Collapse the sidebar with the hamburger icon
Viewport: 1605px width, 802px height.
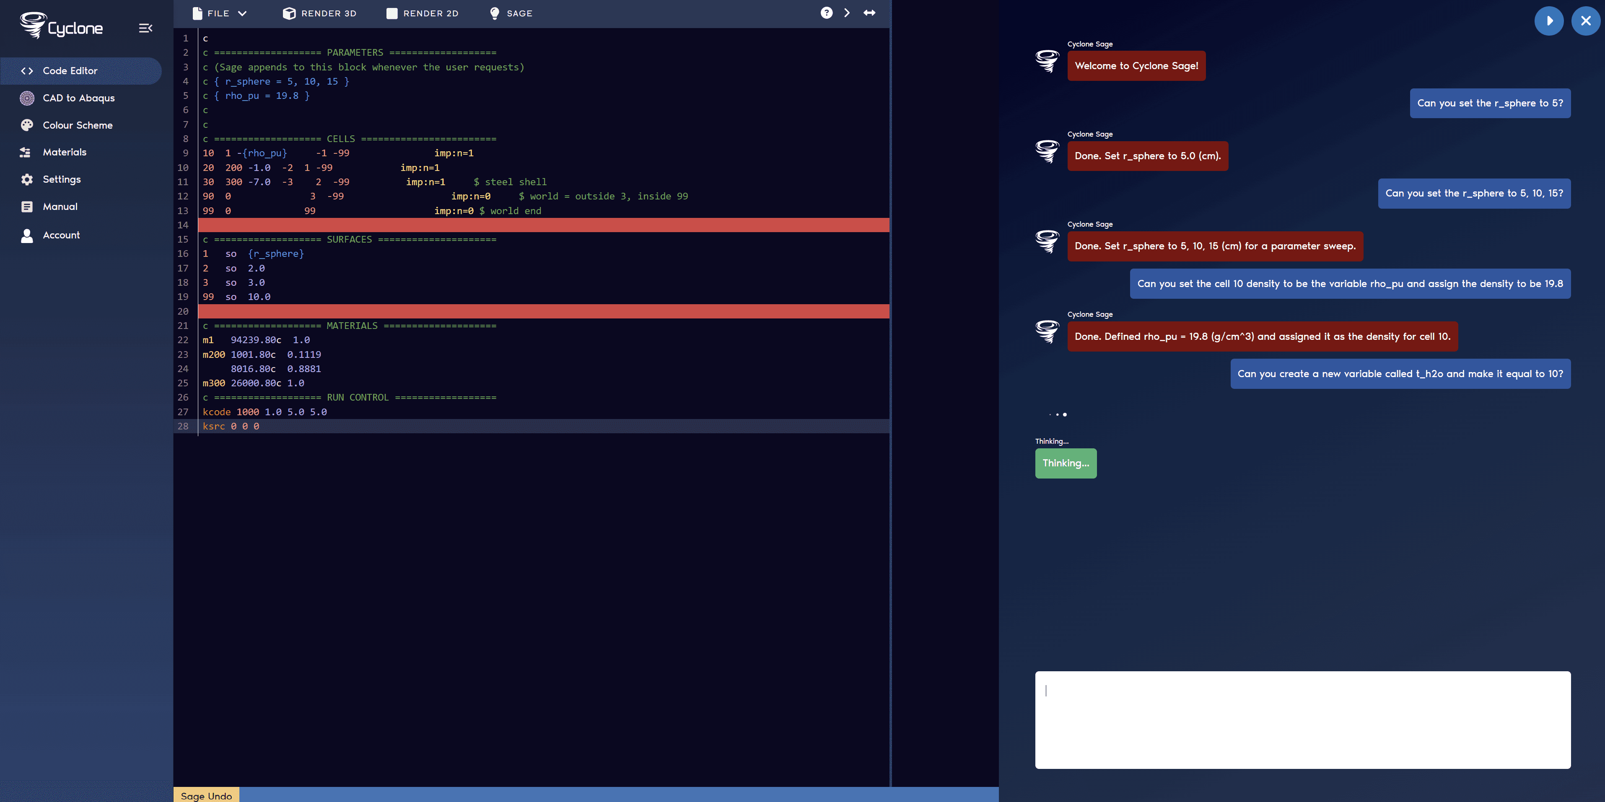[145, 28]
